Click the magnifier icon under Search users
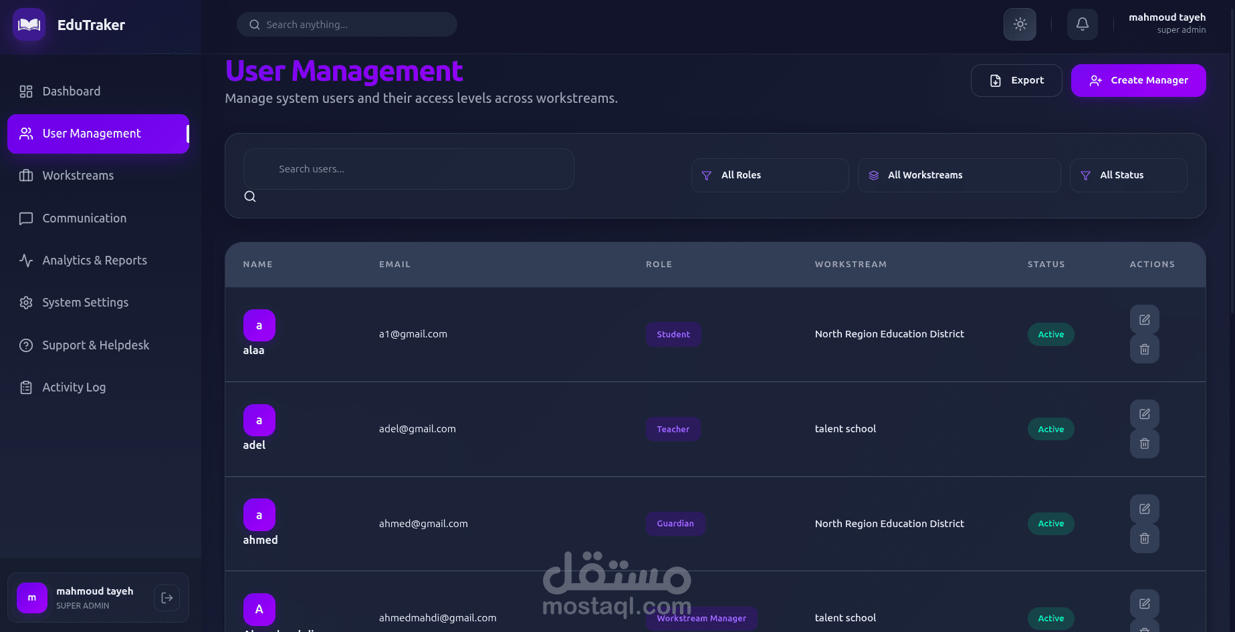Viewport: 1235px width, 632px height. coord(250,196)
